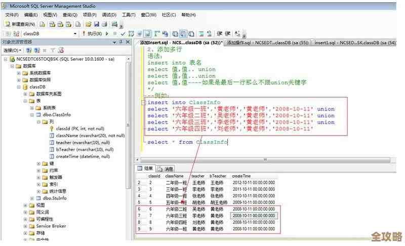Display the estimated execution plan icon
The height and width of the screenshot is (246, 405).
pos(131,33)
